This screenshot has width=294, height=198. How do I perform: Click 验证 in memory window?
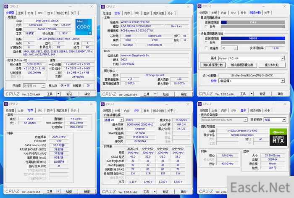[69, 191]
